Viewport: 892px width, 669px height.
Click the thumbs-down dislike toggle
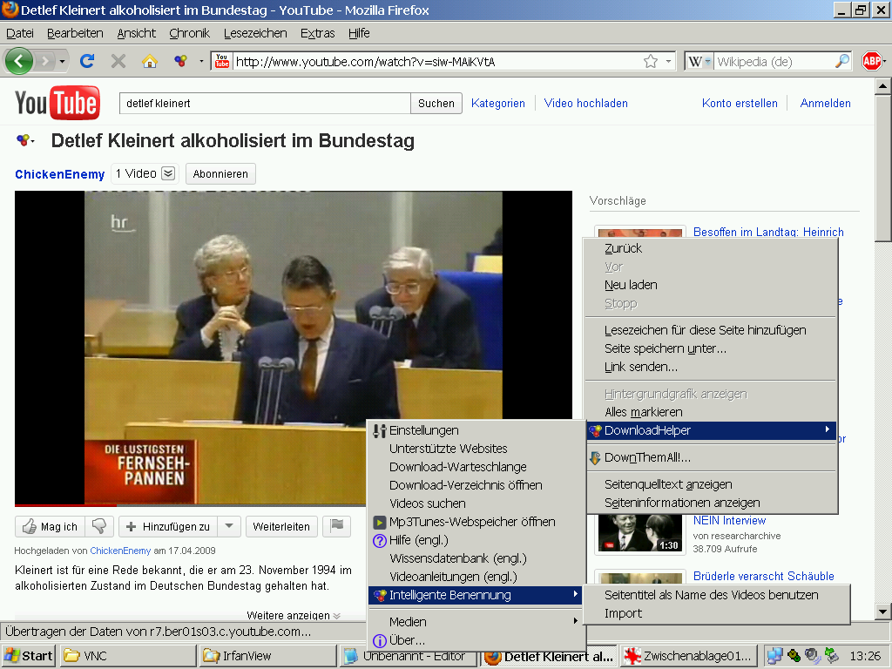[98, 526]
